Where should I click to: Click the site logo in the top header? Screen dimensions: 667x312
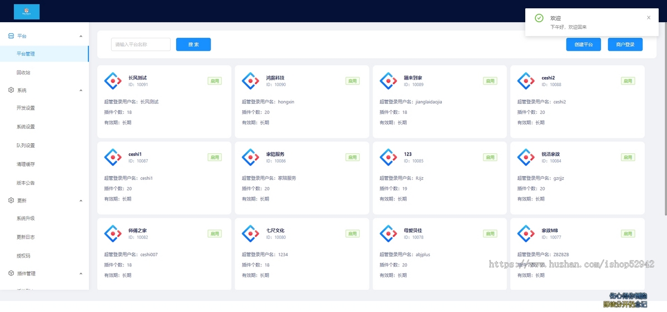(27, 12)
